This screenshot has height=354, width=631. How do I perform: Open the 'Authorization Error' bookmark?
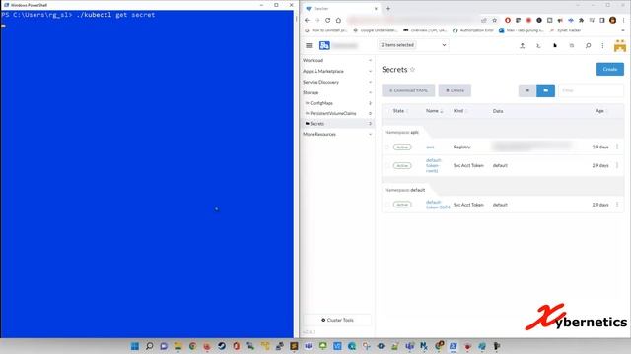pyautogui.click(x=473, y=30)
